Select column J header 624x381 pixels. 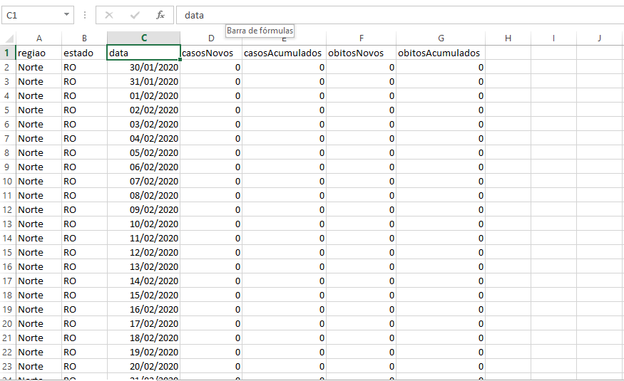click(x=599, y=38)
